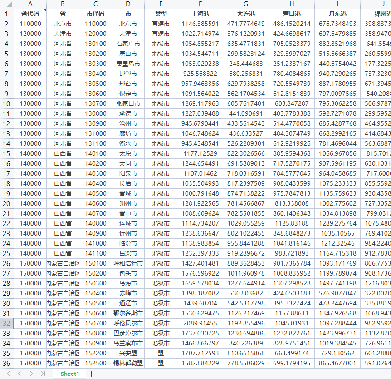This screenshot has height=379, width=391.
Task: Click the cell with 呼和浩特市
Action: 128,263
